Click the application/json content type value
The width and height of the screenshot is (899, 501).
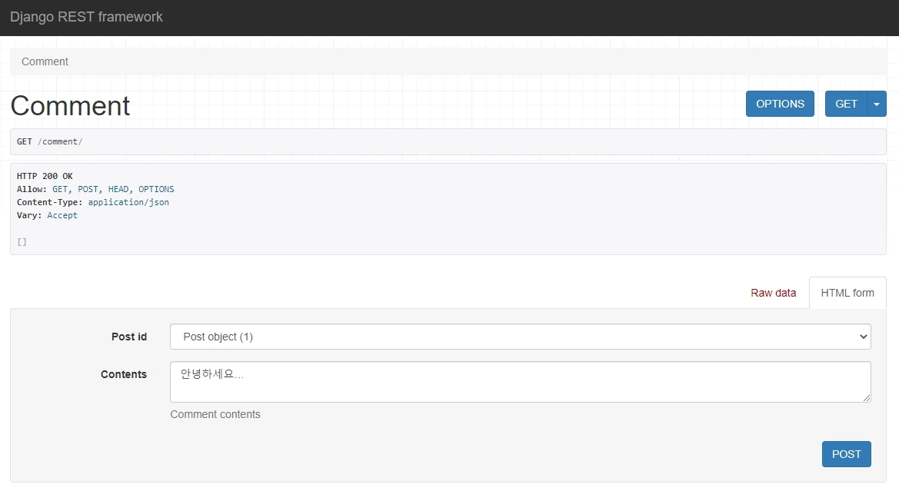click(x=128, y=202)
